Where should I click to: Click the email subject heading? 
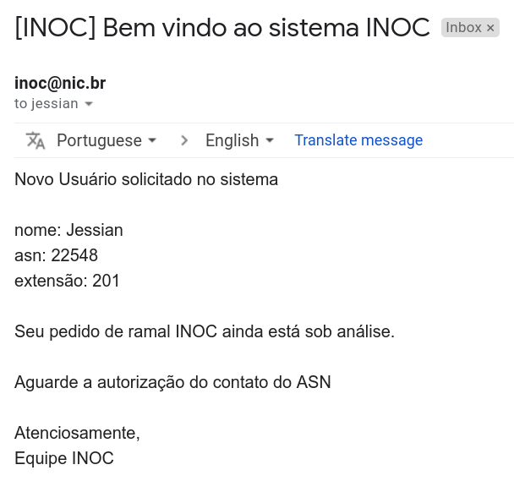pyautogui.click(x=222, y=28)
